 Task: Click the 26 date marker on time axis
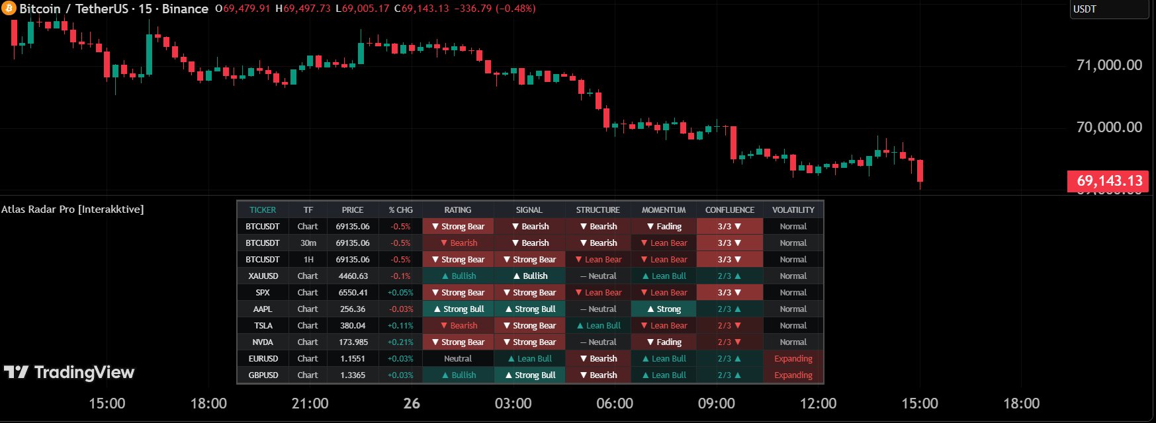click(x=412, y=403)
